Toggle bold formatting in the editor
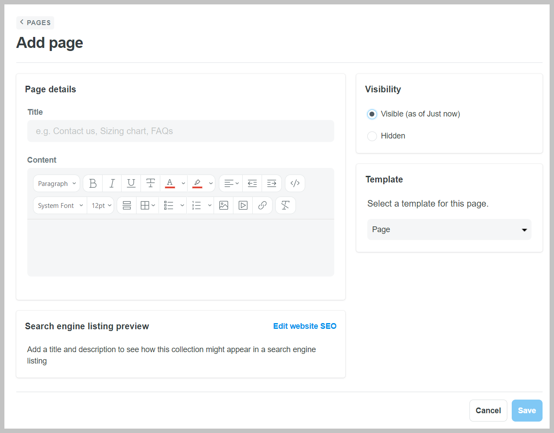 pos(93,183)
